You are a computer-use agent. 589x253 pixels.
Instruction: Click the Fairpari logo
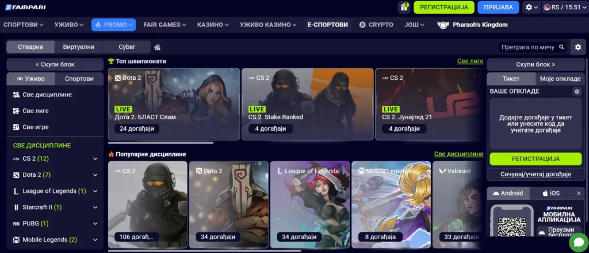coord(25,7)
